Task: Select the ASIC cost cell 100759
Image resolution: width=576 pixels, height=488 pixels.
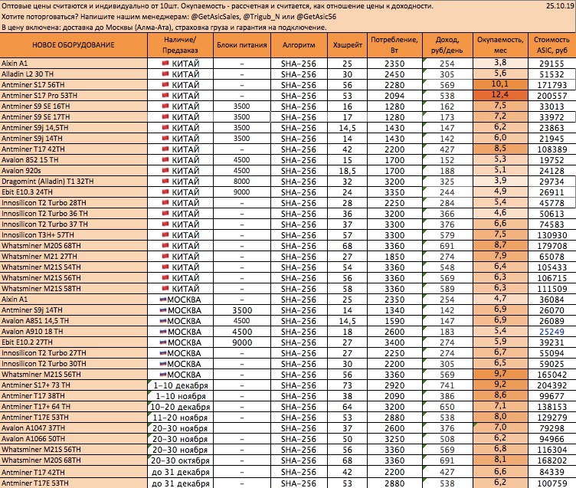Action: coord(551,483)
